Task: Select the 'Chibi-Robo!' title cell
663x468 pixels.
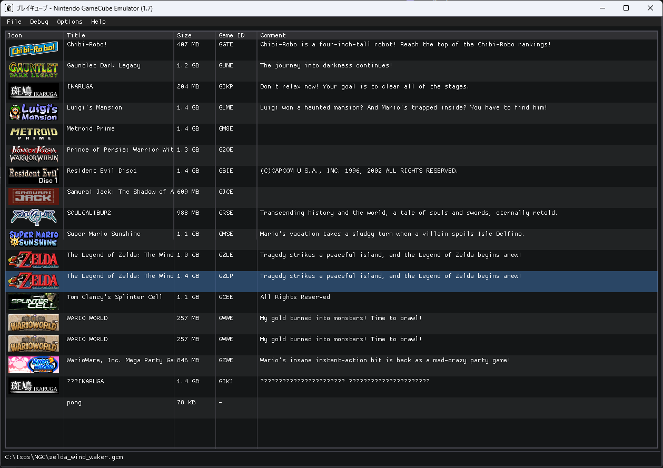Action: coord(87,44)
